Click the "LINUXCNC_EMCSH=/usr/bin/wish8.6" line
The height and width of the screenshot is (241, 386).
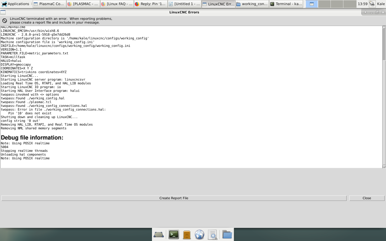click(x=30, y=31)
